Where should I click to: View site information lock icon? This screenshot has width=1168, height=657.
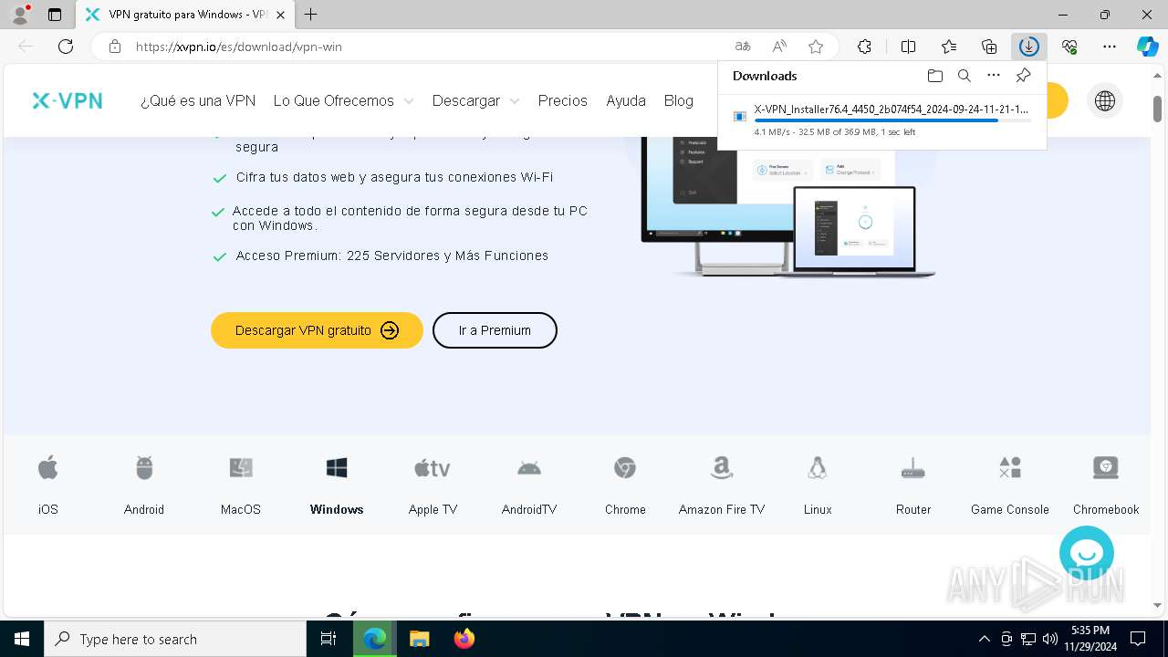point(115,47)
